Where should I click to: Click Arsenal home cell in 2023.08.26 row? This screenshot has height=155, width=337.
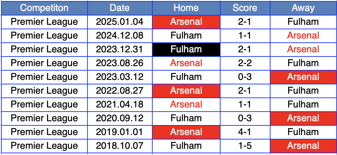tap(186, 63)
